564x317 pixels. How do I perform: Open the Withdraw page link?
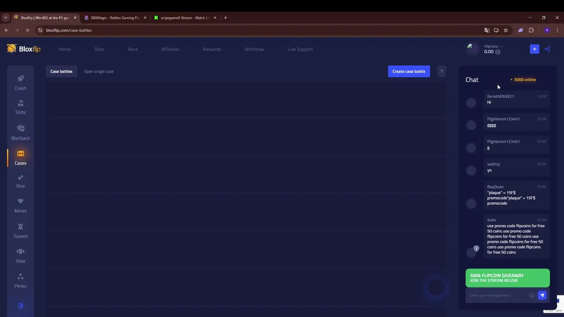[254, 49]
